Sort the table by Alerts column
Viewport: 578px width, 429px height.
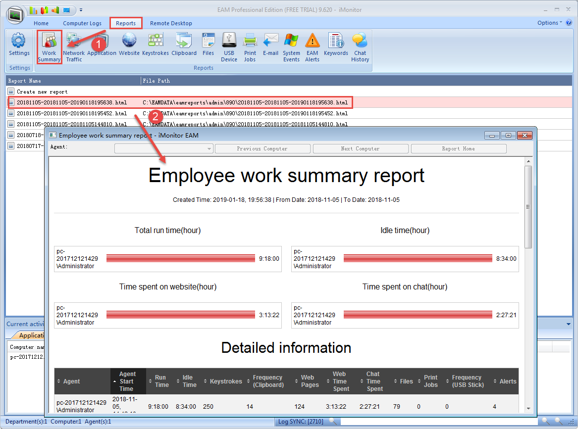click(x=505, y=381)
